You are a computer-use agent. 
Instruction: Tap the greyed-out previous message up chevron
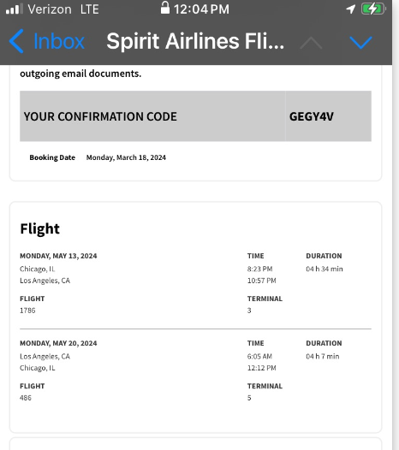click(311, 43)
